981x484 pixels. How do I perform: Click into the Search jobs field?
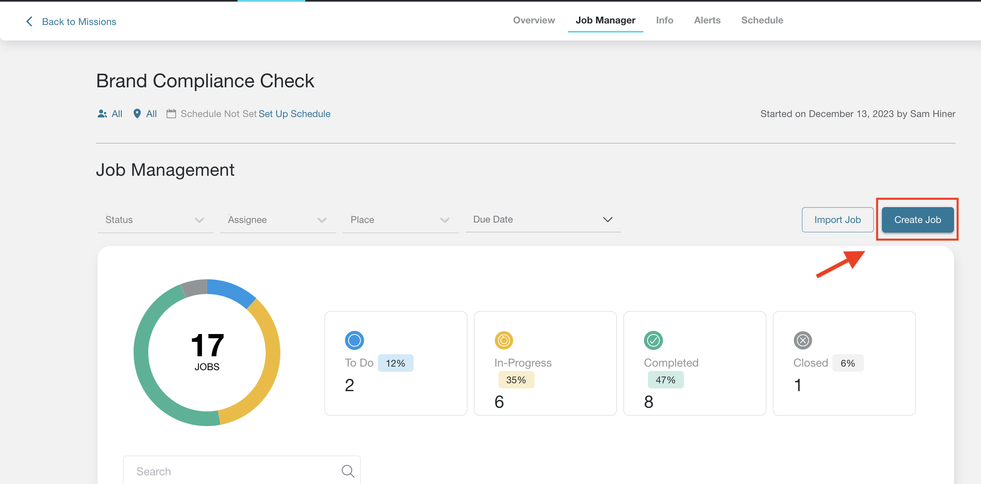pos(242,471)
